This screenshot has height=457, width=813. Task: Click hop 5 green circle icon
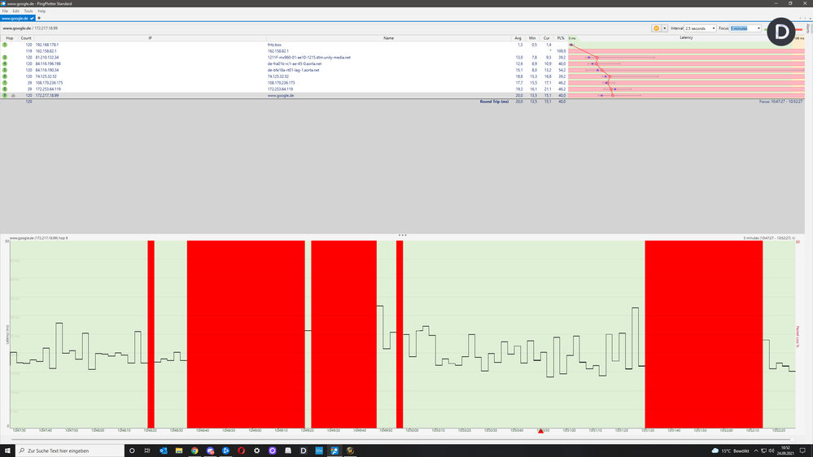[5, 70]
